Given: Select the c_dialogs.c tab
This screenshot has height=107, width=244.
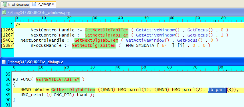Looking at the screenshot, I should click(43, 4).
